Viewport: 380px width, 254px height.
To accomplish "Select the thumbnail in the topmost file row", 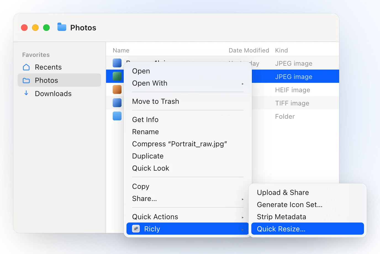I will pos(117,63).
